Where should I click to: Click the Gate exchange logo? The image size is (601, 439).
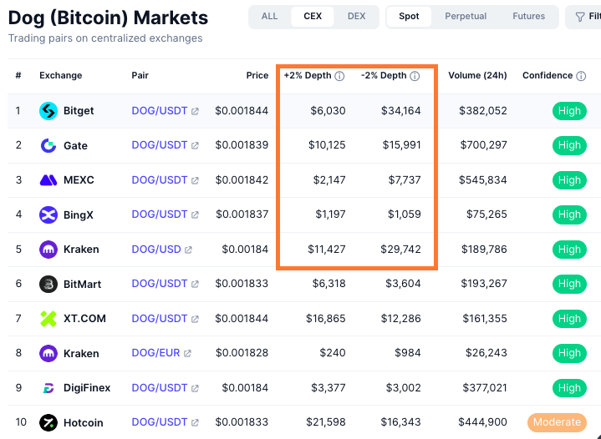pos(48,145)
